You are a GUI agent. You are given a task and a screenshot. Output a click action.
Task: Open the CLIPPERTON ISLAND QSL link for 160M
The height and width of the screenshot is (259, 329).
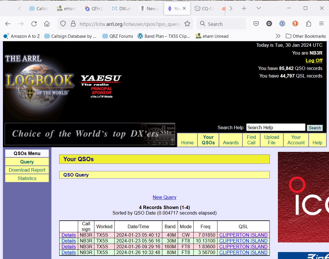243,247
